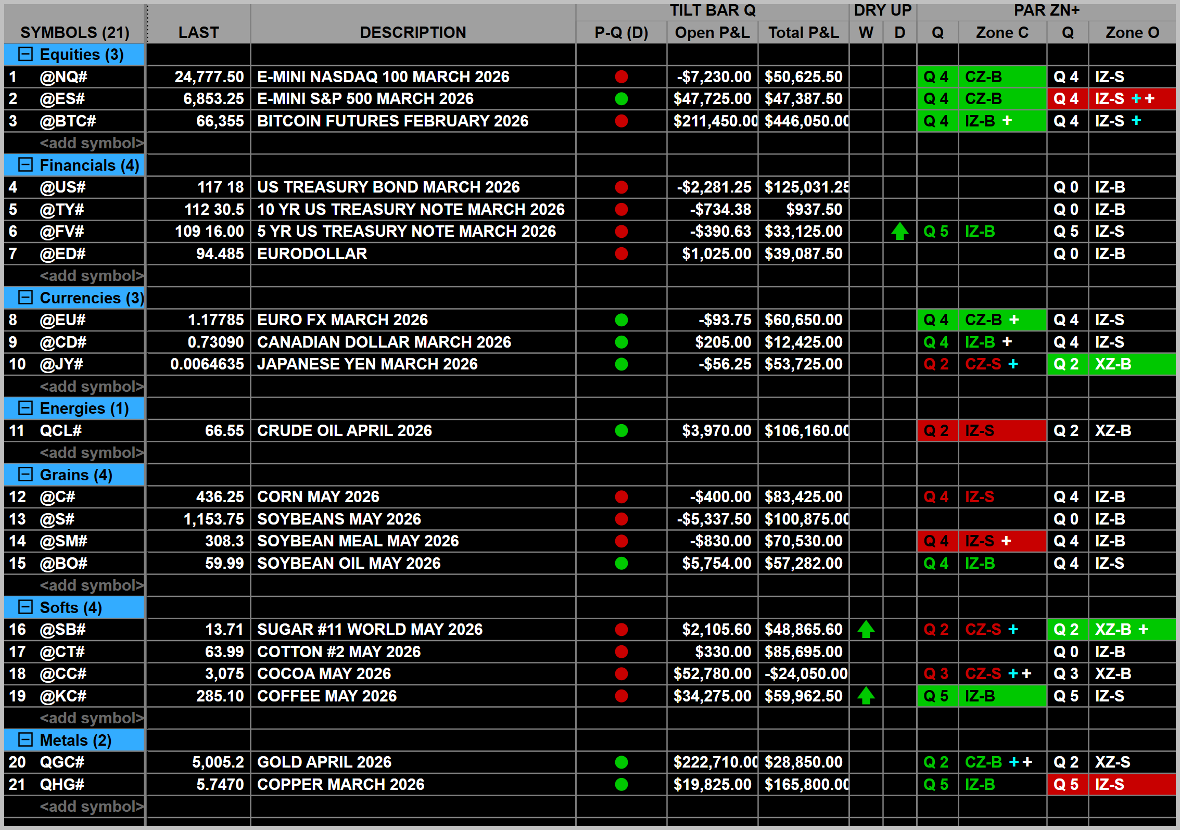The width and height of the screenshot is (1180, 830).
Task: Click the DESCRIPTION column header
Action: (413, 32)
